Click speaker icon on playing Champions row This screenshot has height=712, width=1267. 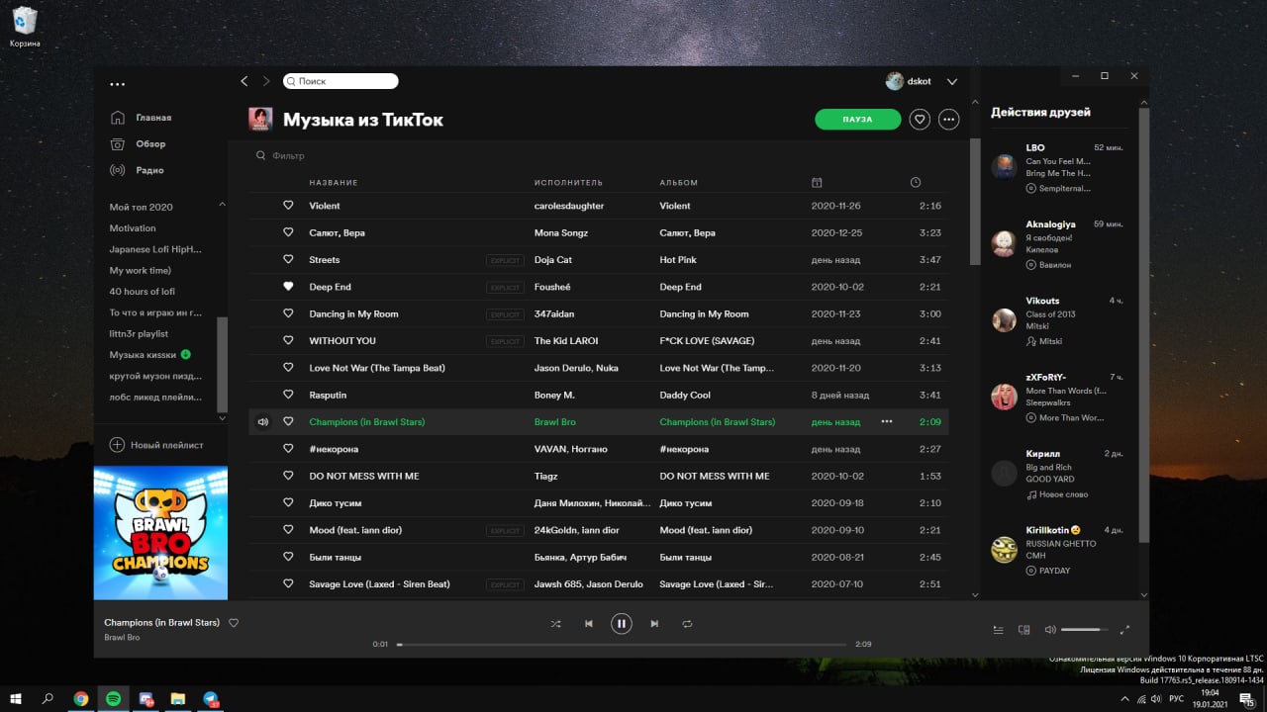click(x=262, y=421)
